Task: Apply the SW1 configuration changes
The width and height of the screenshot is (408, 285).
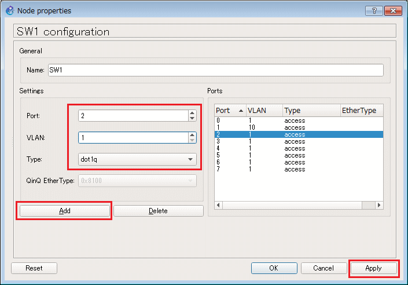Action: pos(374,268)
